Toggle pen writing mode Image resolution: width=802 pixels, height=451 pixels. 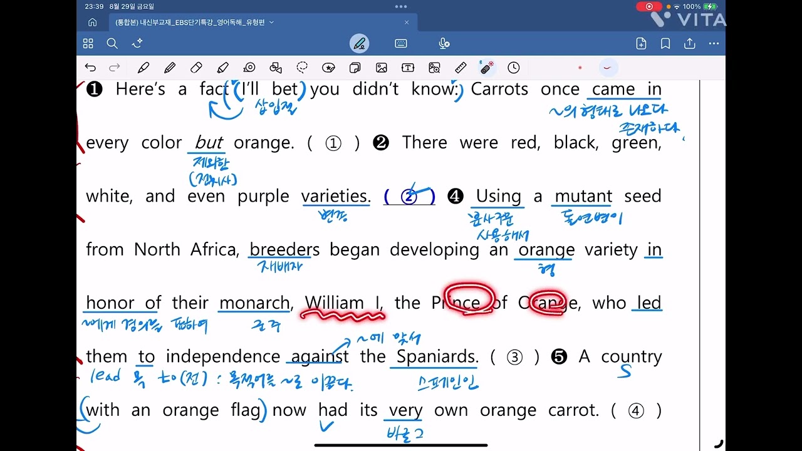pyautogui.click(x=360, y=44)
